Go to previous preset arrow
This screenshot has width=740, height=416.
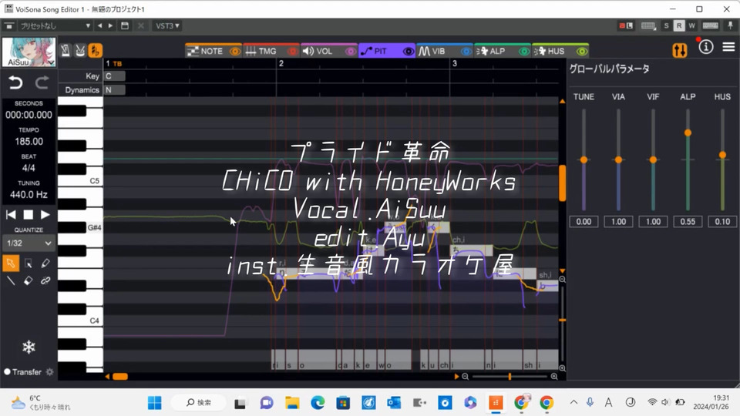tap(99, 25)
